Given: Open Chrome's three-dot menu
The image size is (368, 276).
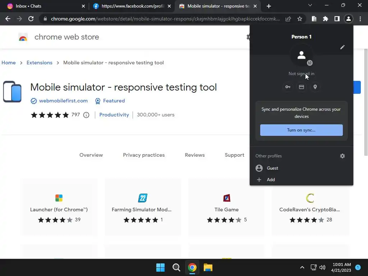Looking at the screenshot, I should (x=360, y=19).
